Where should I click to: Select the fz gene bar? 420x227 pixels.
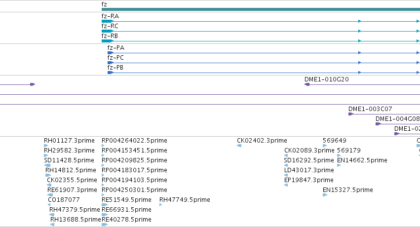click(261, 9)
